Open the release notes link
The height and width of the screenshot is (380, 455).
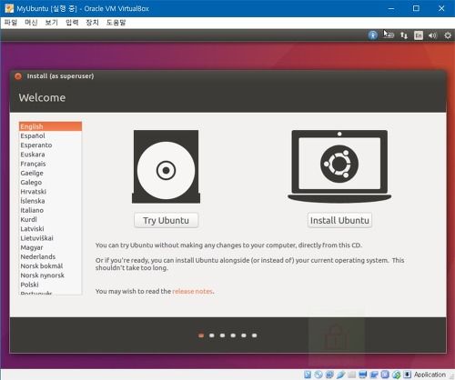pyautogui.click(x=192, y=291)
